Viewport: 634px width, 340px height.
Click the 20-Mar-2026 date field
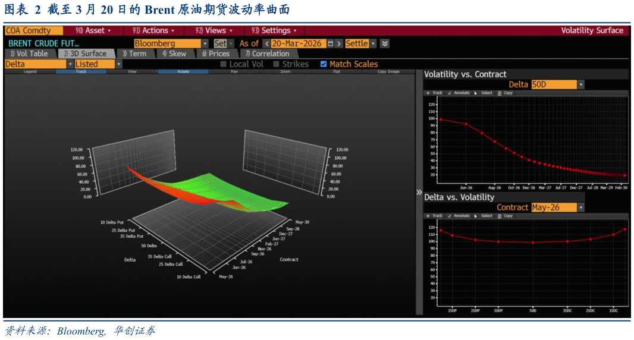299,43
